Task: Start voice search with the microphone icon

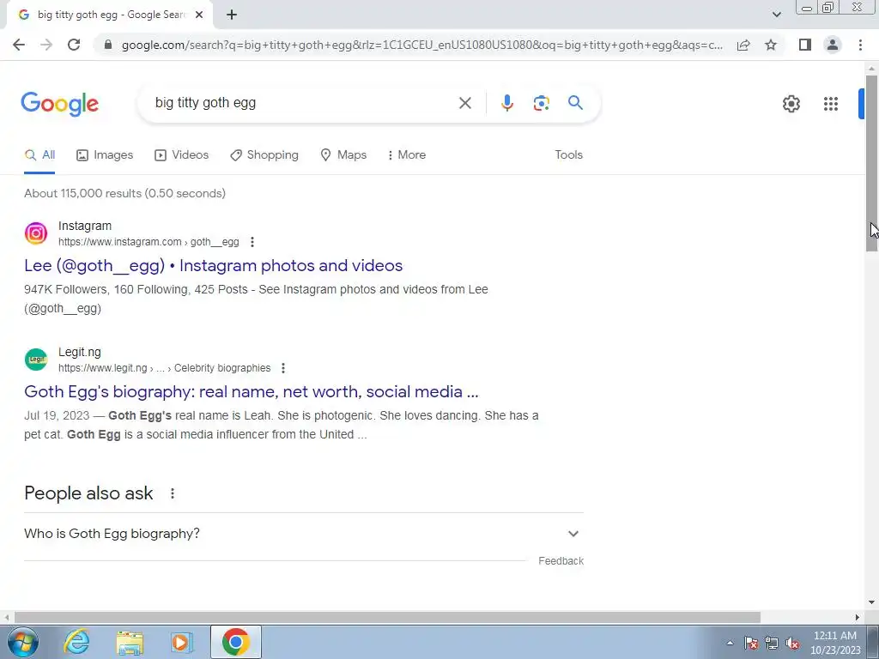Action: tap(506, 103)
